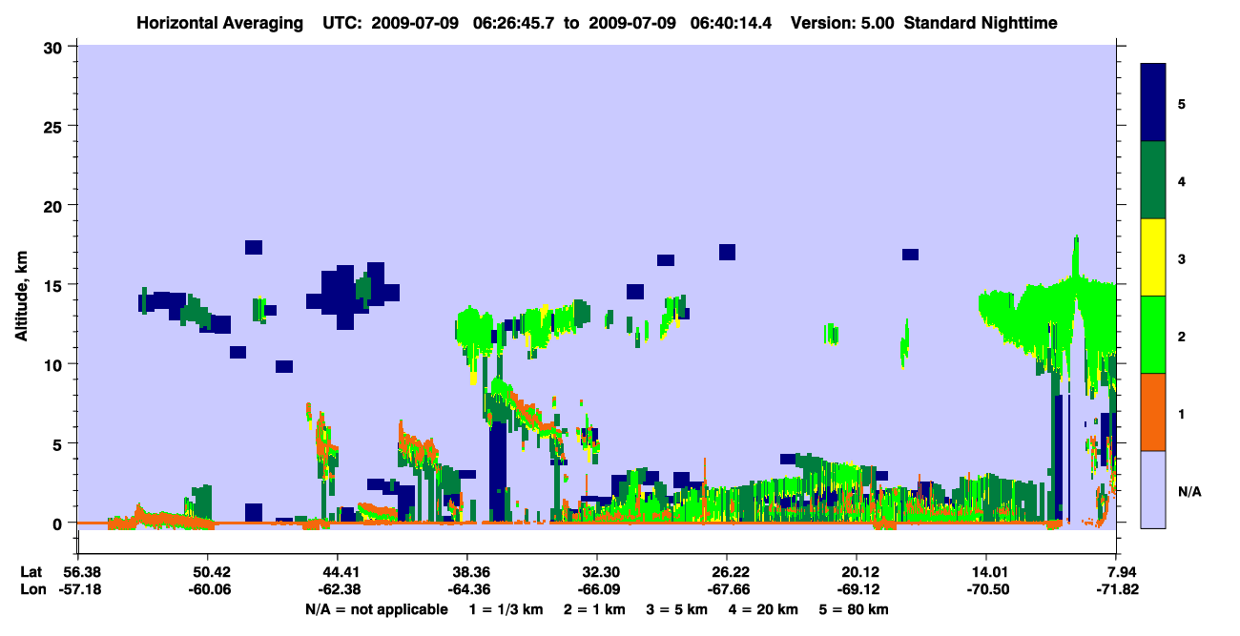1240x636 pixels.
Task: Click the 5 km altitude tick label
Action: (x=58, y=443)
